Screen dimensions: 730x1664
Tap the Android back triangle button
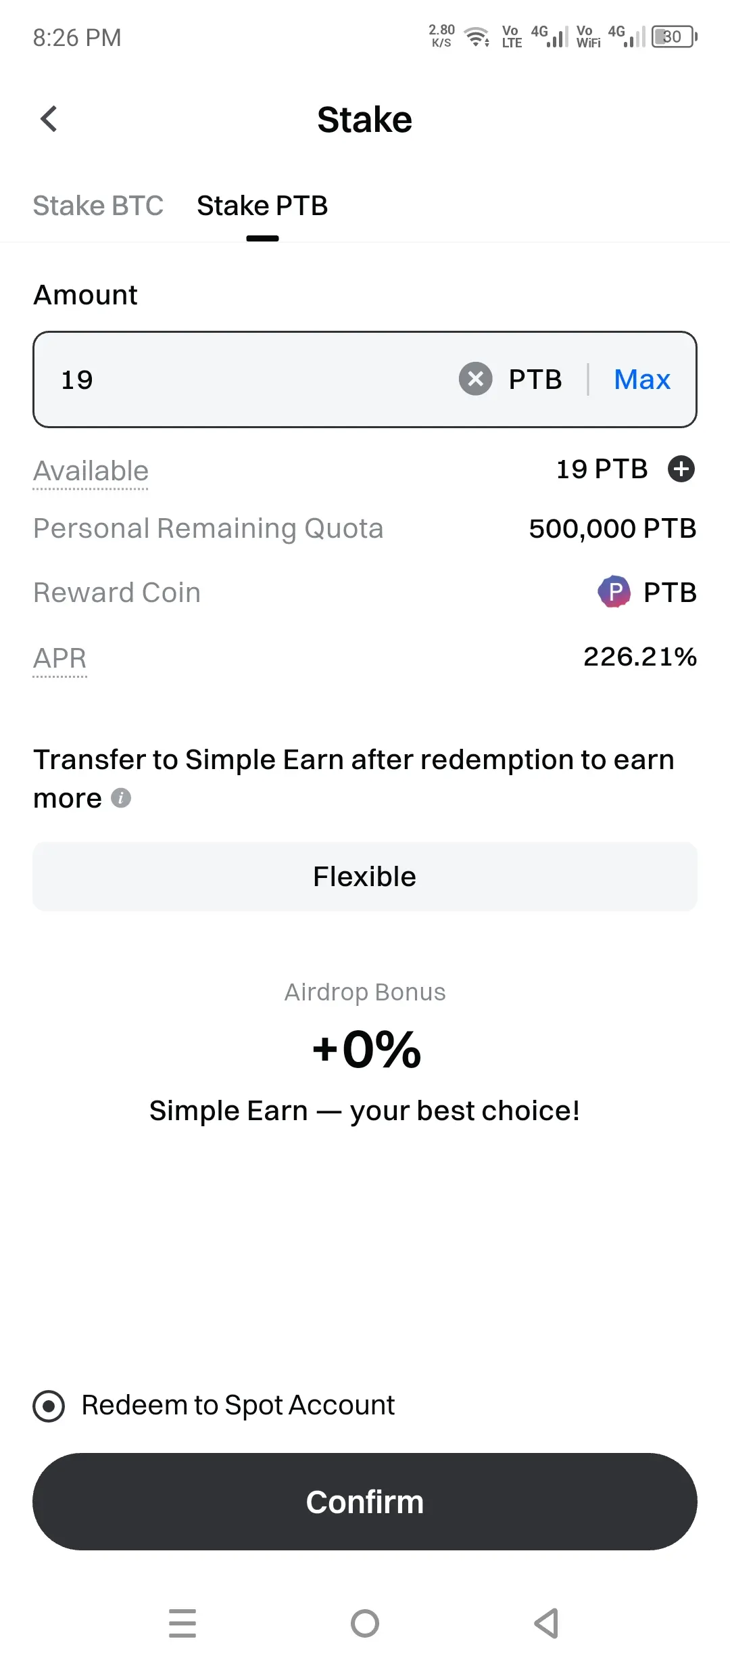pos(546,1623)
